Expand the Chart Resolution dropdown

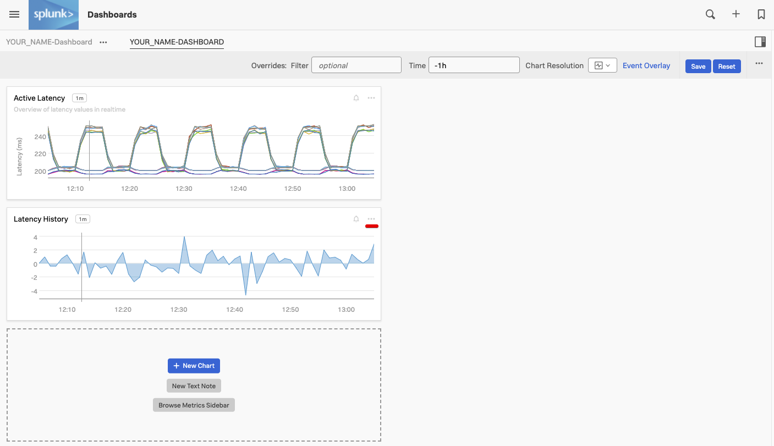[602, 65]
